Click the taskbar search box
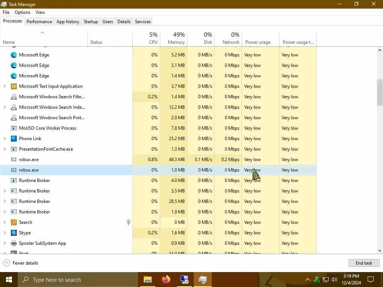This screenshot has height=287, width=383. 78,280
